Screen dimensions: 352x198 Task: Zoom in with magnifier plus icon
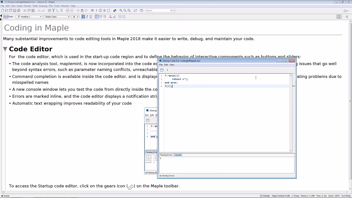tap(121, 10)
